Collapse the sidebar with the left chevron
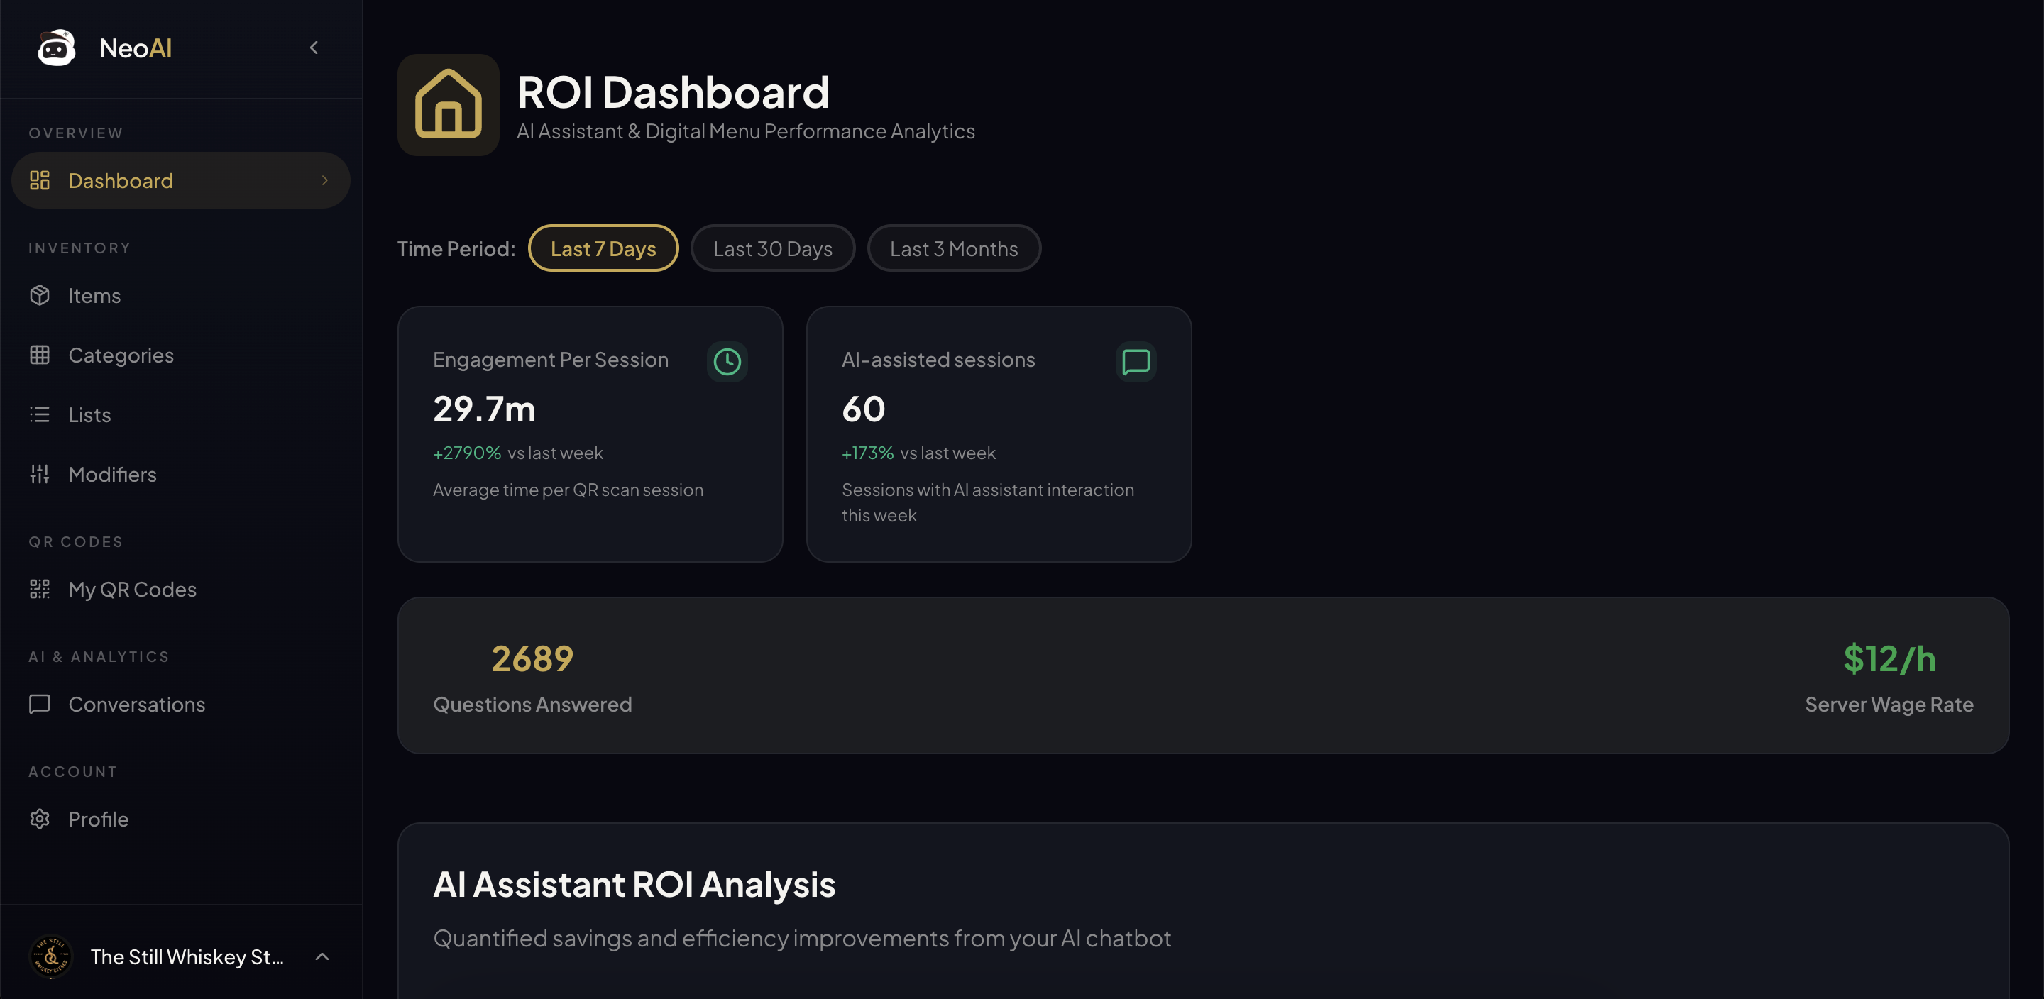 tap(314, 48)
